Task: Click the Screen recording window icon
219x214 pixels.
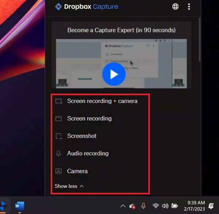Action: click(x=59, y=119)
